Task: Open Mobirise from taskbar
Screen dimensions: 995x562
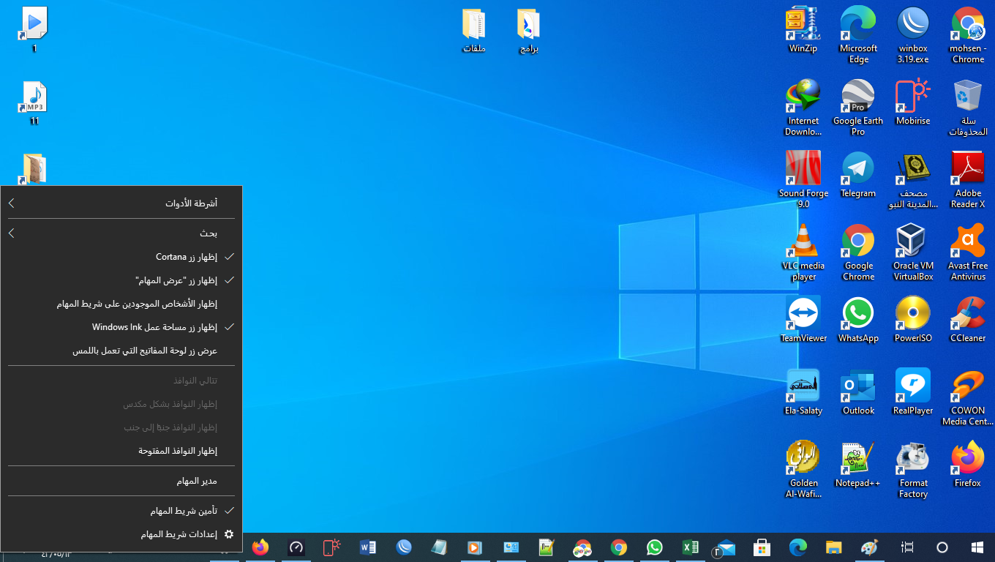Action: coord(331,547)
